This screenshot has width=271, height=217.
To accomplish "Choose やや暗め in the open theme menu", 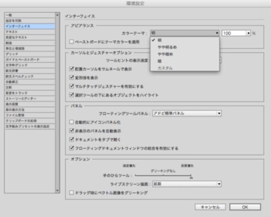I will pos(165,54).
